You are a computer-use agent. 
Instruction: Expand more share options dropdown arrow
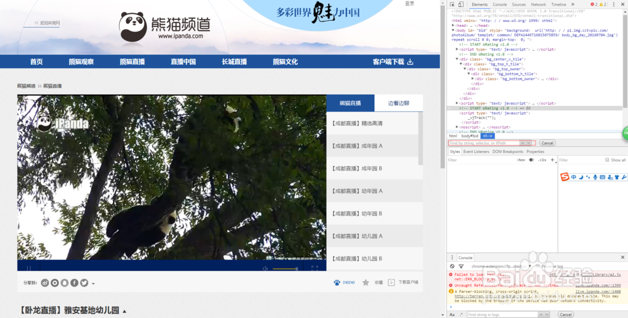[94, 284]
